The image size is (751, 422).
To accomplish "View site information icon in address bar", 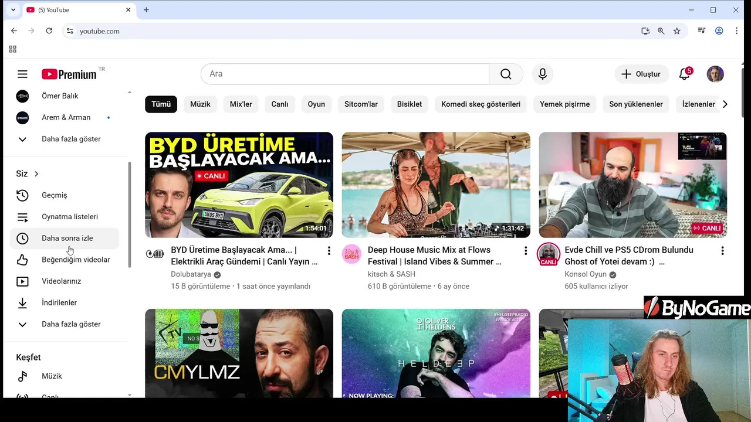I will 70,31.
